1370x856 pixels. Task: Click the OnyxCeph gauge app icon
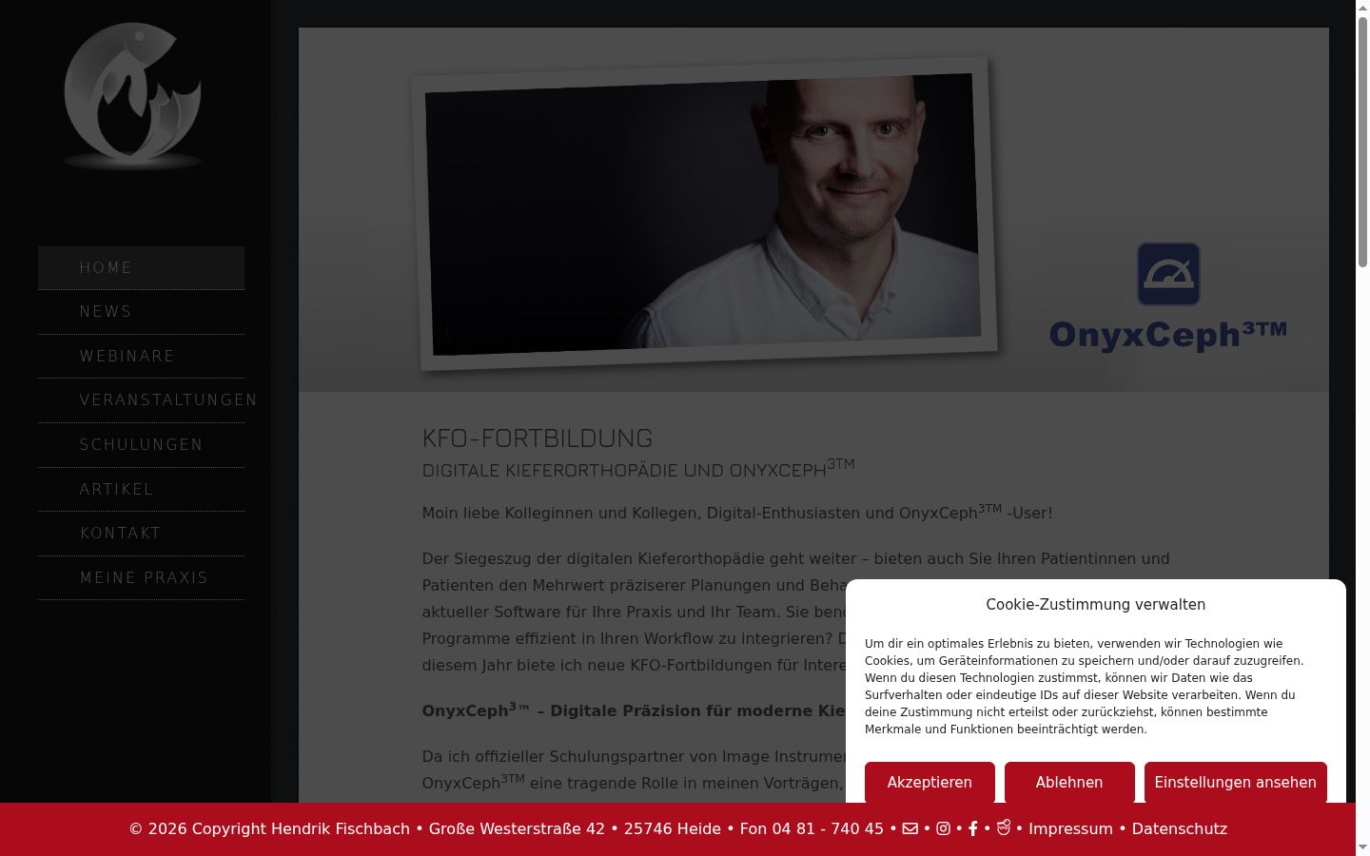click(x=1168, y=274)
